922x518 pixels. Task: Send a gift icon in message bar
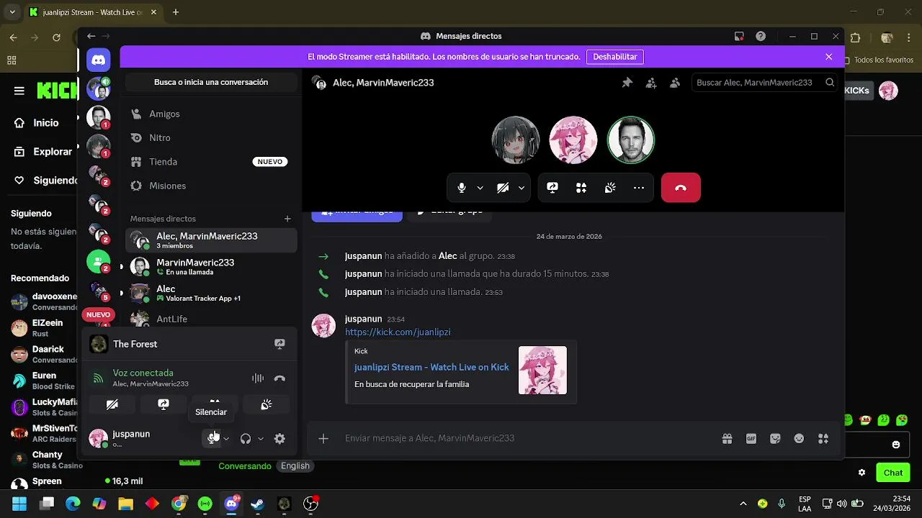pyautogui.click(x=728, y=438)
